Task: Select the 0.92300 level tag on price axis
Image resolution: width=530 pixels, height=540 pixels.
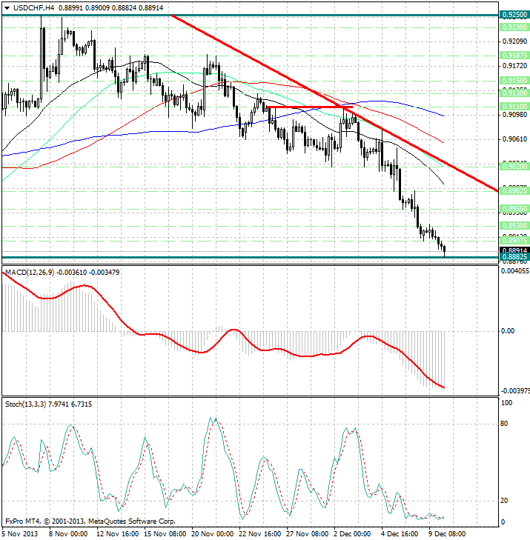Action: point(514,27)
